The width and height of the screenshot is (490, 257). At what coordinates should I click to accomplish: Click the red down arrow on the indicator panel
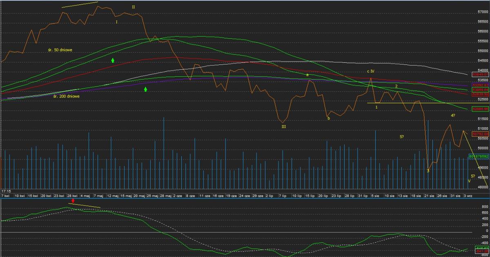[73, 201]
